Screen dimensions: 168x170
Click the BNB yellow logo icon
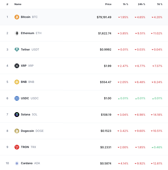(17, 82)
